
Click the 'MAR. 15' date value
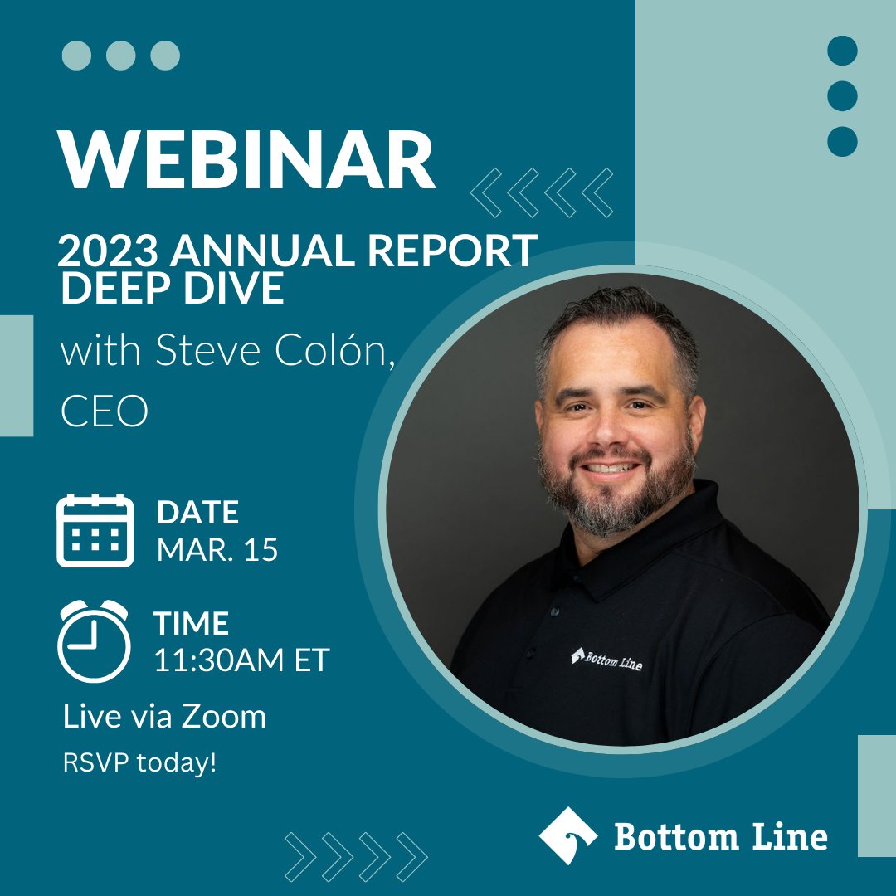[x=217, y=550]
